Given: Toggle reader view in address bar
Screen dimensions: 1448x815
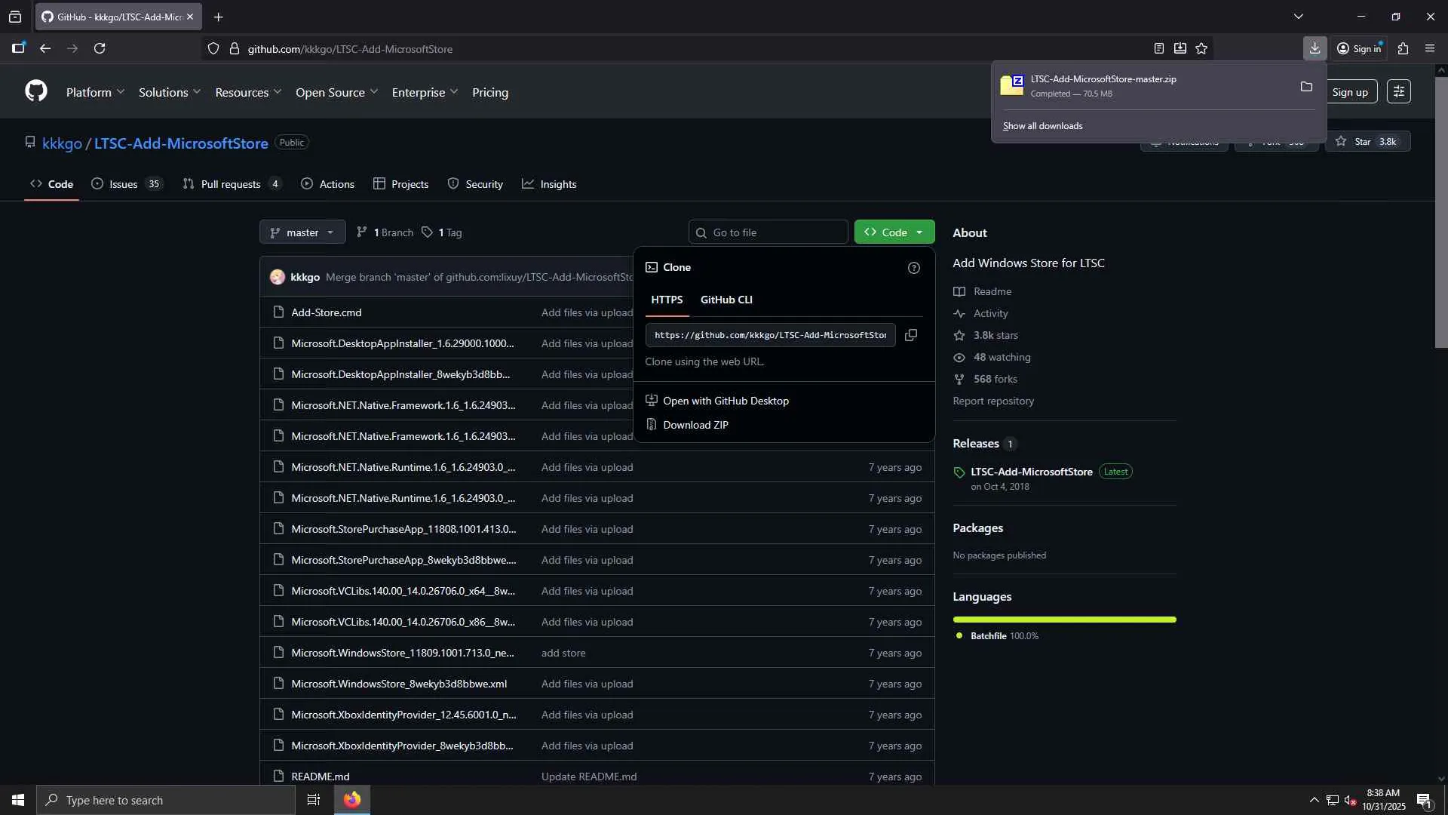Looking at the screenshot, I should (1158, 49).
